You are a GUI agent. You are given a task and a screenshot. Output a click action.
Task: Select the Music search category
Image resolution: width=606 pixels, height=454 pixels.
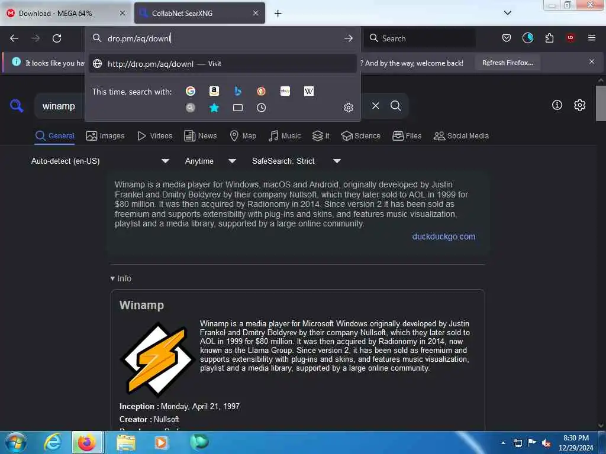coord(285,136)
